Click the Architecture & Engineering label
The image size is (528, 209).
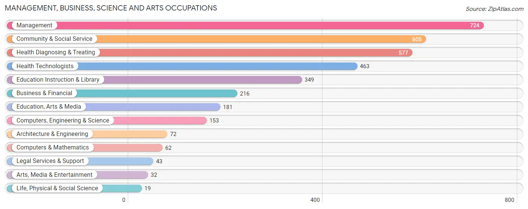pos(52,134)
